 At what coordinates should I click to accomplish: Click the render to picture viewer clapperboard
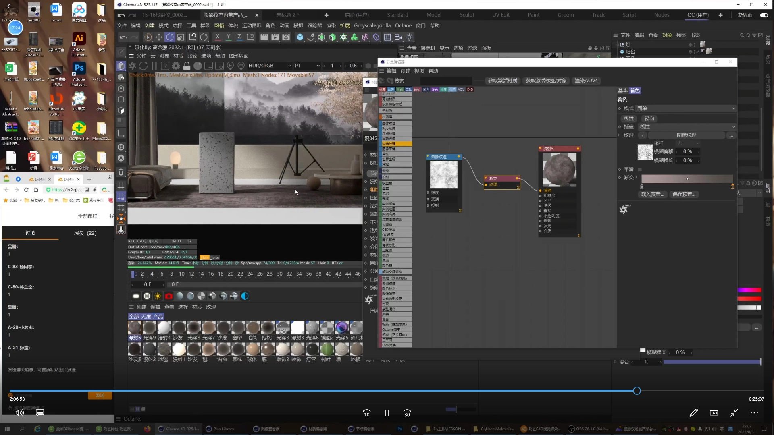pyautogui.click(x=275, y=37)
